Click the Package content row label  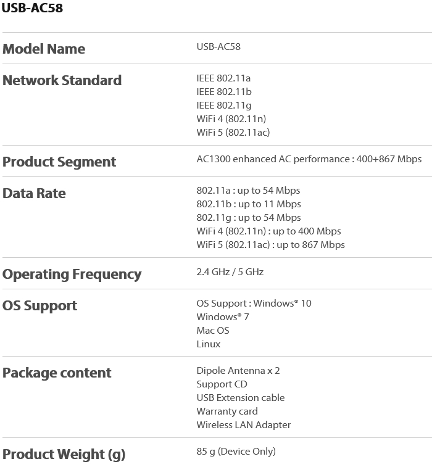(57, 373)
